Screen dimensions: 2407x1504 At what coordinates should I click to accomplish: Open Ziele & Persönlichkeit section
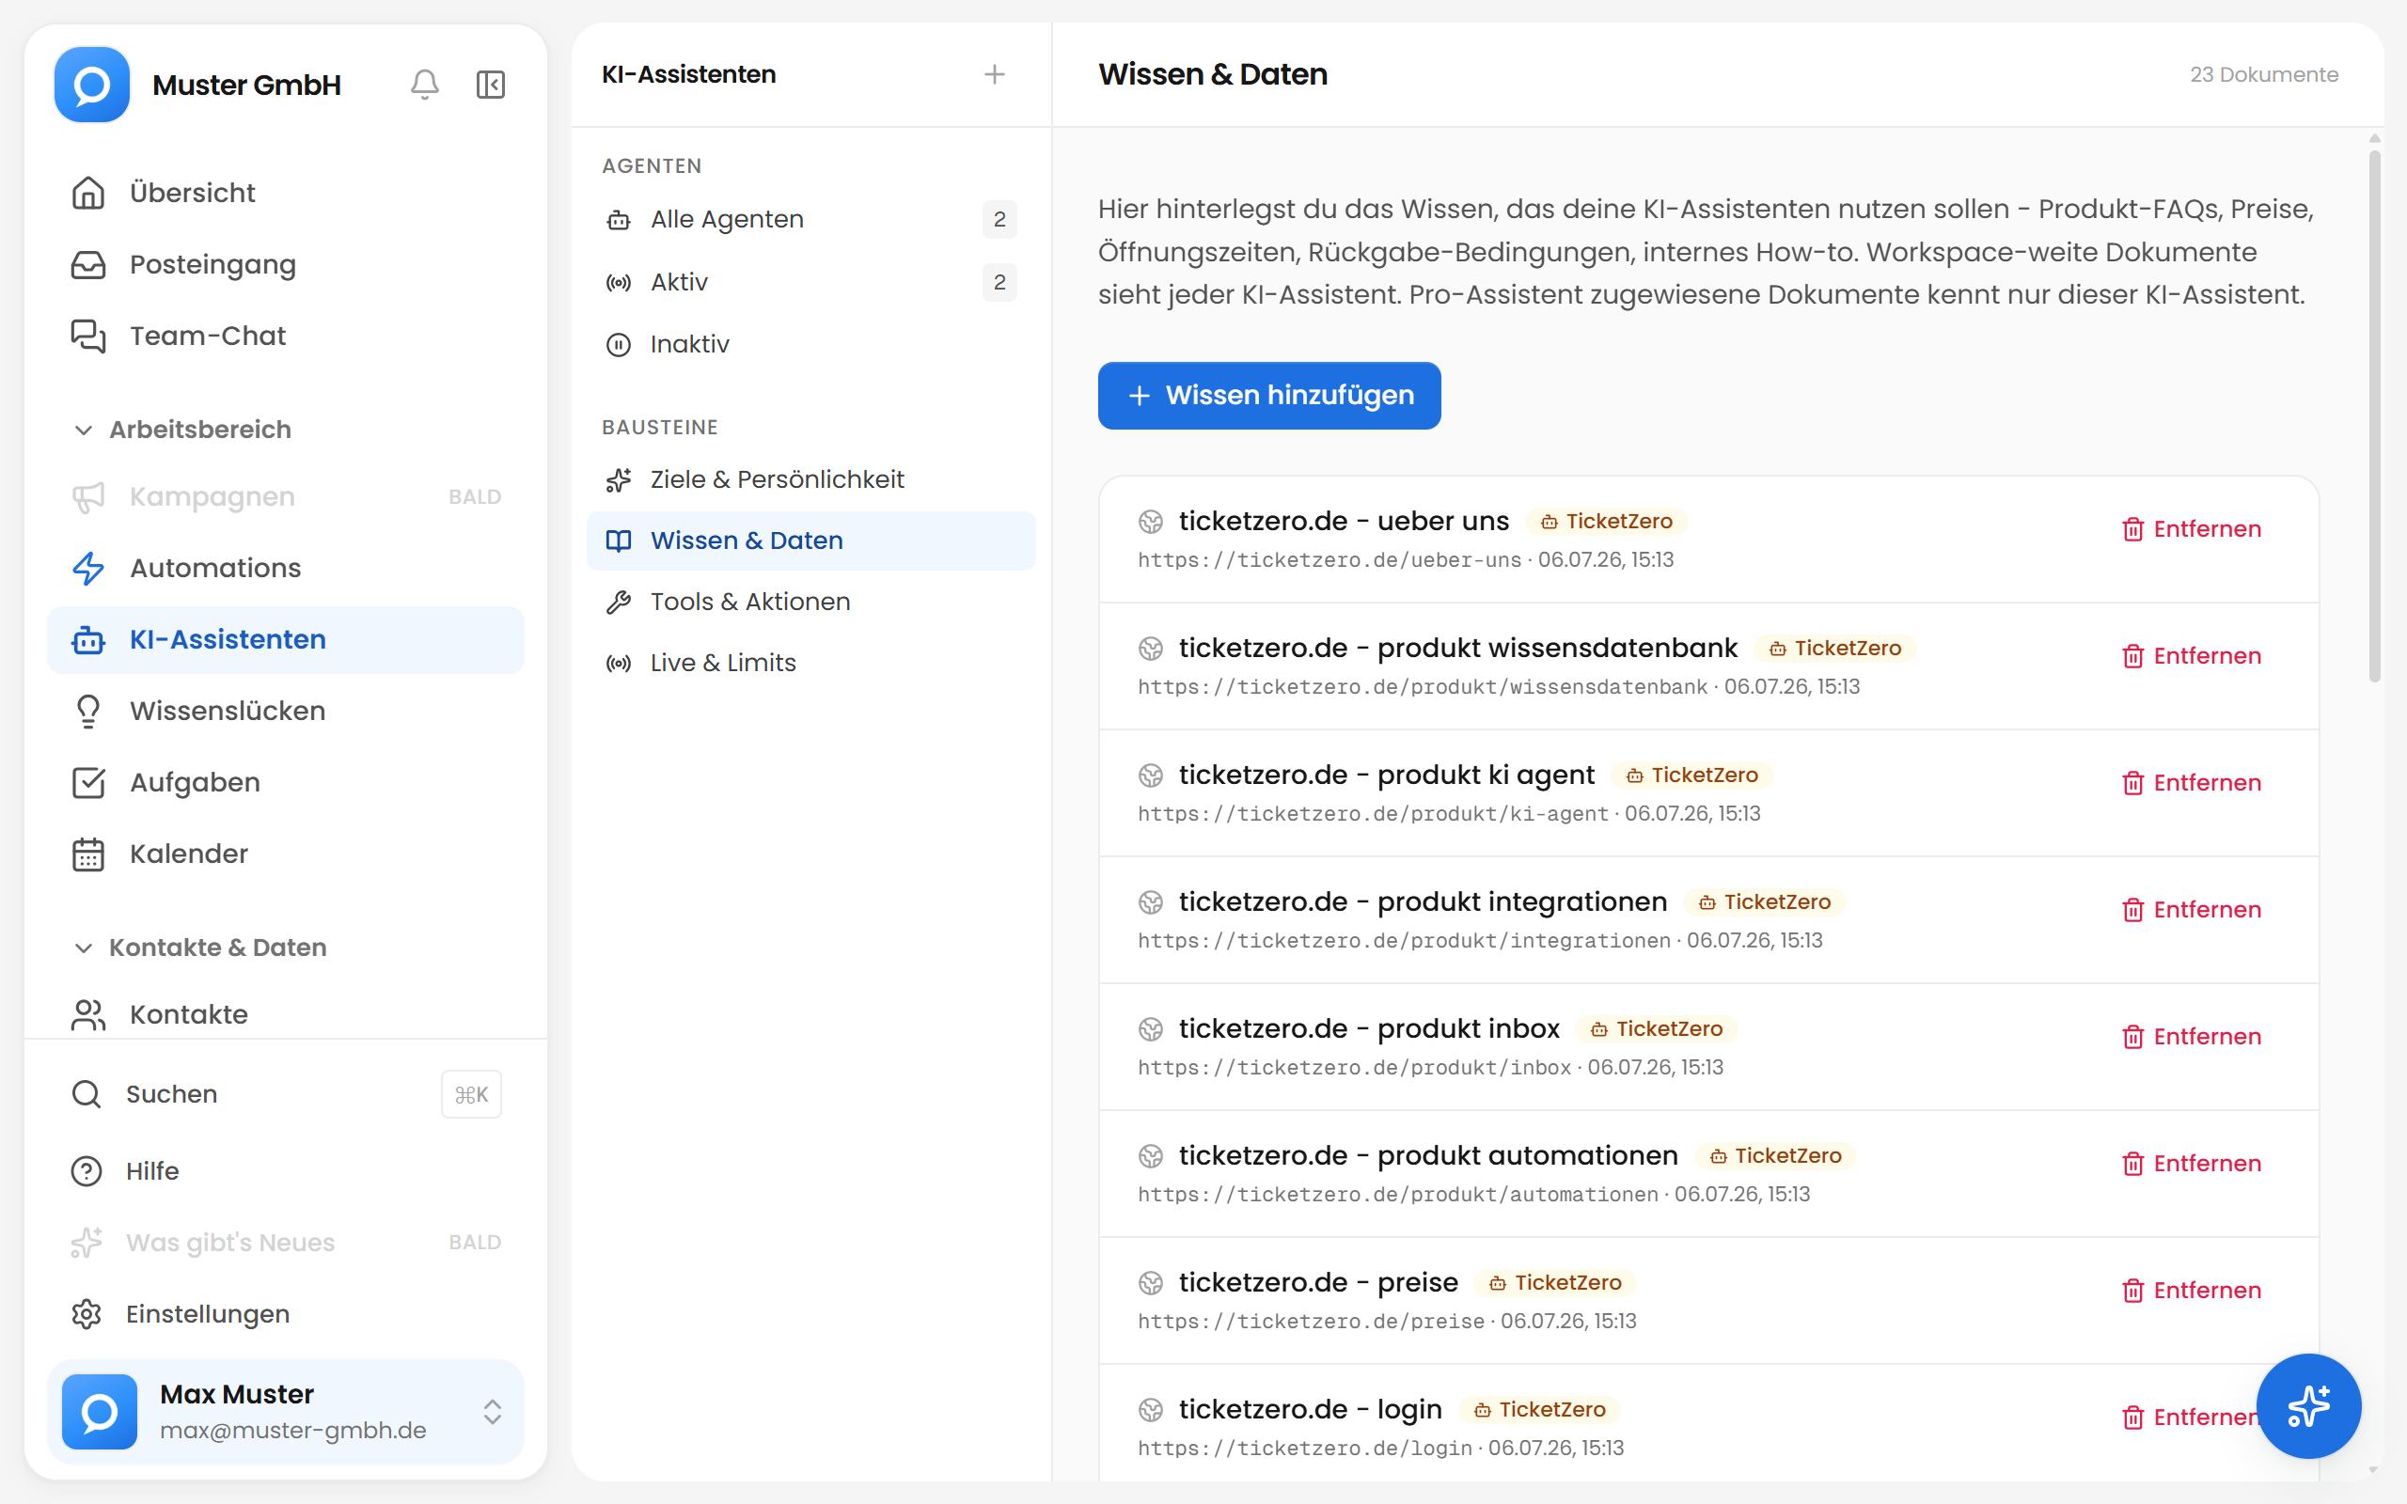click(x=810, y=479)
